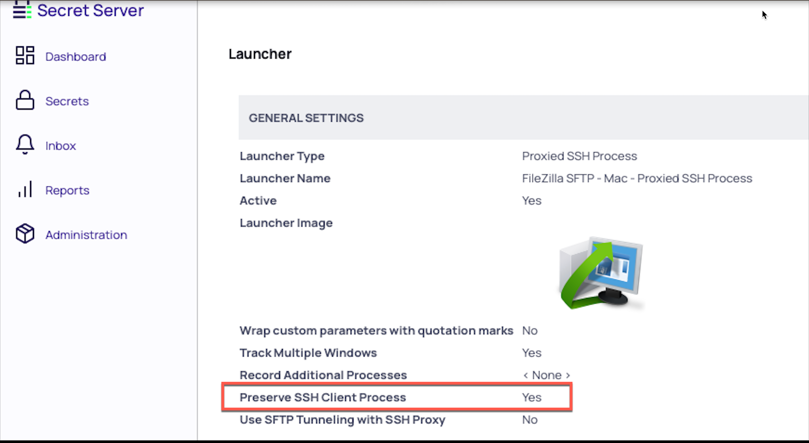Click the Secret Server title text
This screenshot has height=443, width=809.
90,11
